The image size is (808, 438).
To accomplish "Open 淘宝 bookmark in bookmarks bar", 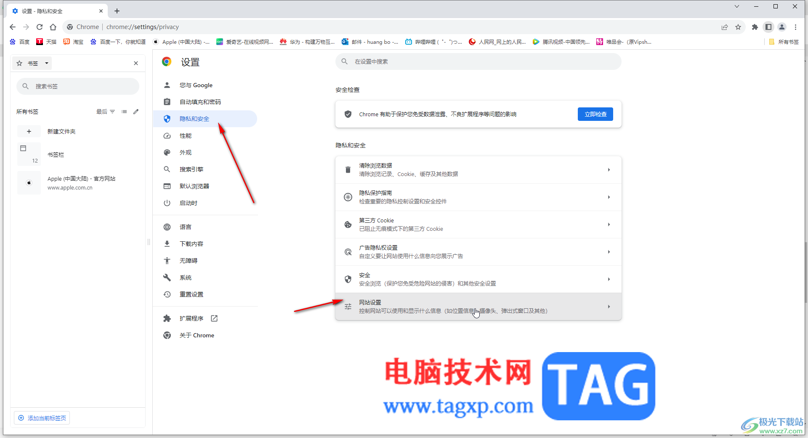I will [x=73, y=42].
